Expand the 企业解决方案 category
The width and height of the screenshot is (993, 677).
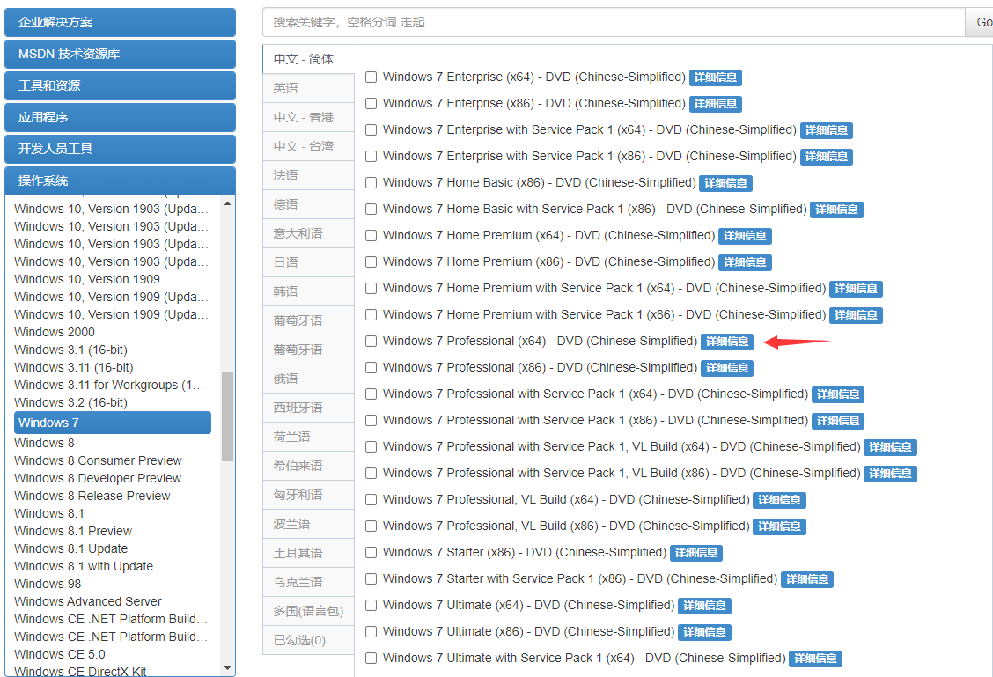click(120, 21)
